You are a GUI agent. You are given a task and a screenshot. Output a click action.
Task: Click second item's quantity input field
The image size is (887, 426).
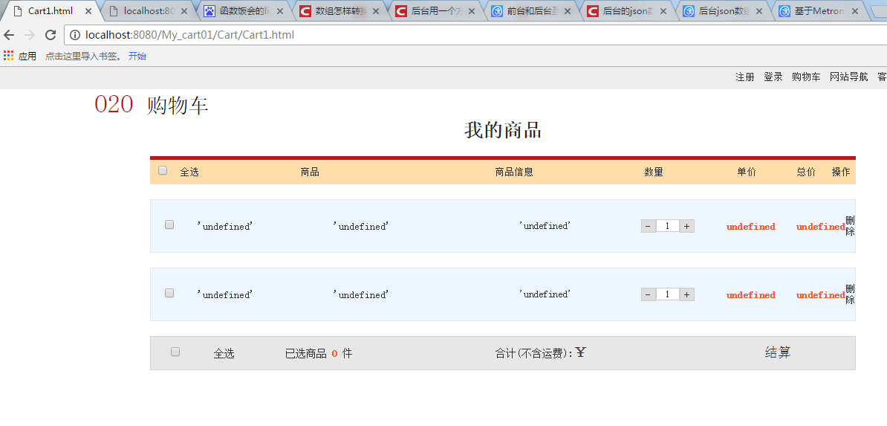668,294
